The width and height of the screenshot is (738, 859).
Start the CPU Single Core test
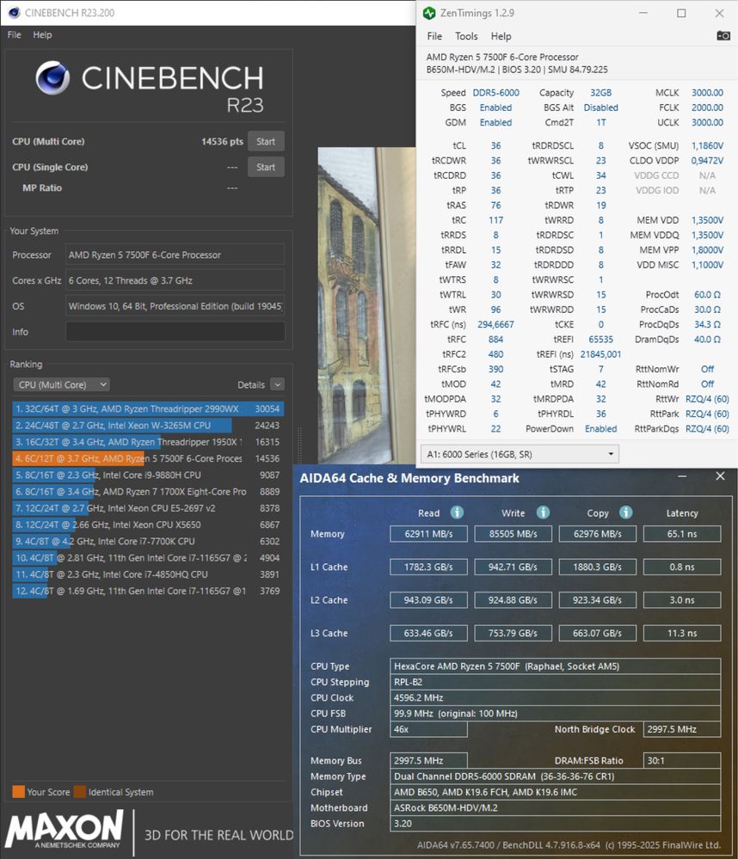point(266,167)
